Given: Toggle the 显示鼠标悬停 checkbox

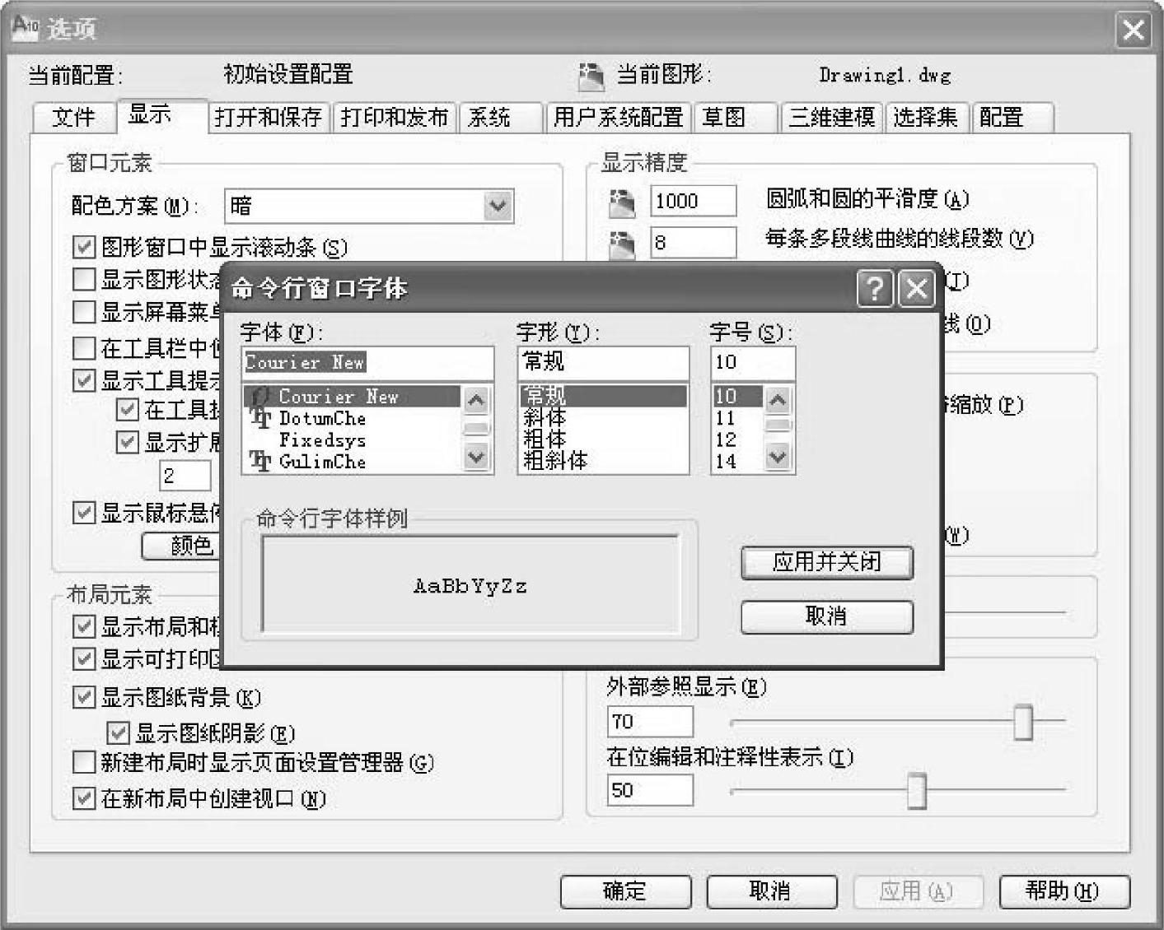Looking at the screenshot, I should click(x=84, y=513).
